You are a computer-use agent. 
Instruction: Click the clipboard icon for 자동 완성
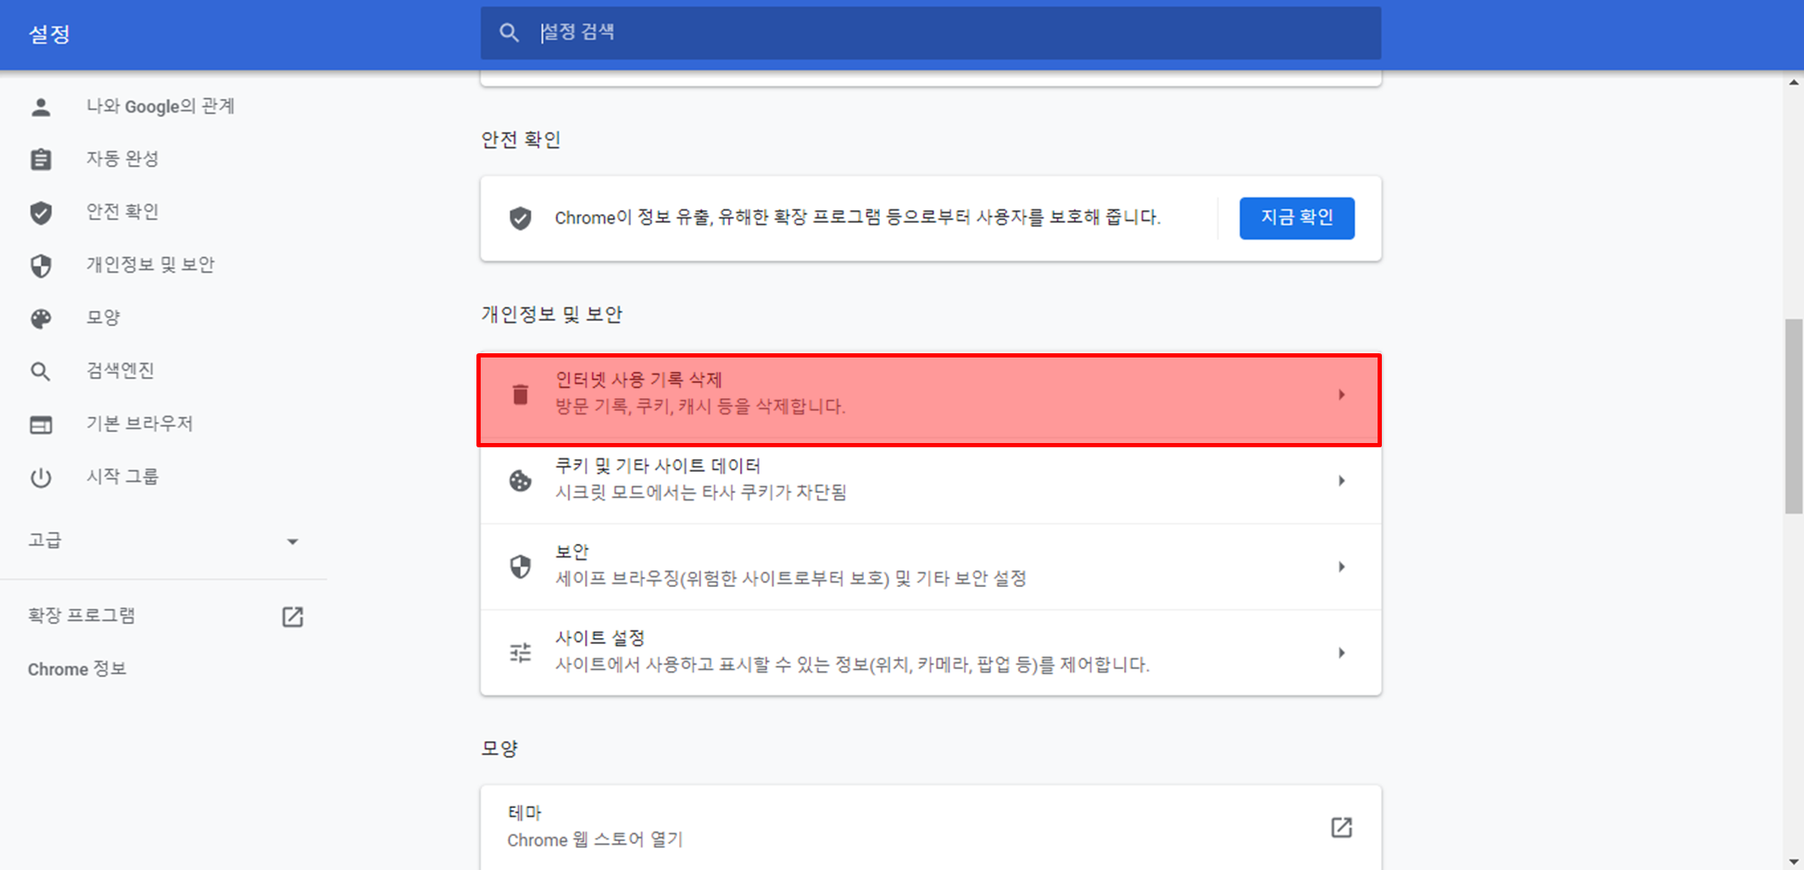[x=41, y=159]
